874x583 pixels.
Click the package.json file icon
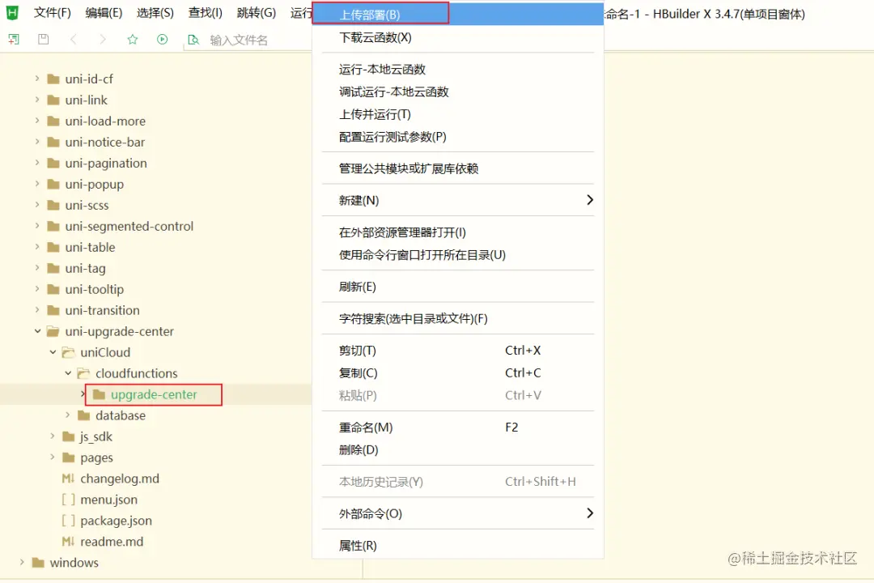pyautogui.click(x=68, y=521)
